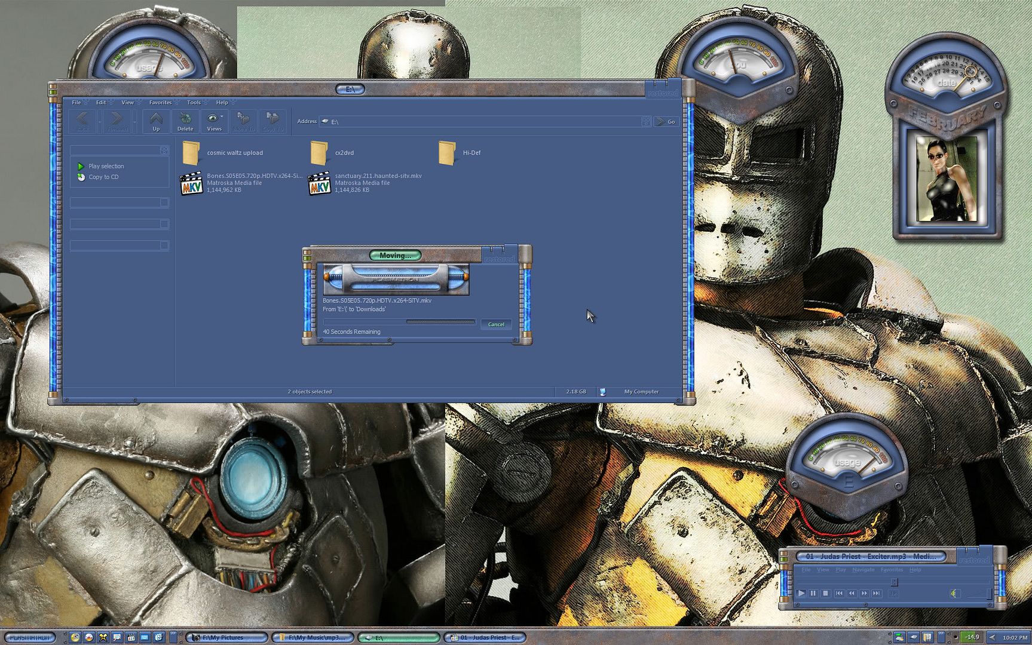Cancel the file moving operation
Viewport: 1032px width, 645px height.
(x=496, y=324)
